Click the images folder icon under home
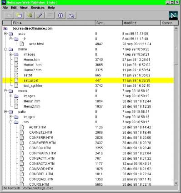 [x=16, y=54]
